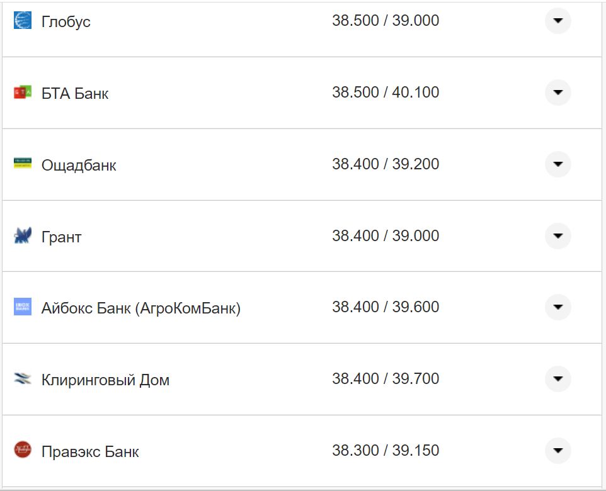Expand the Правэкс Банк row arrow
606x491 pixels.
[557, 451]
